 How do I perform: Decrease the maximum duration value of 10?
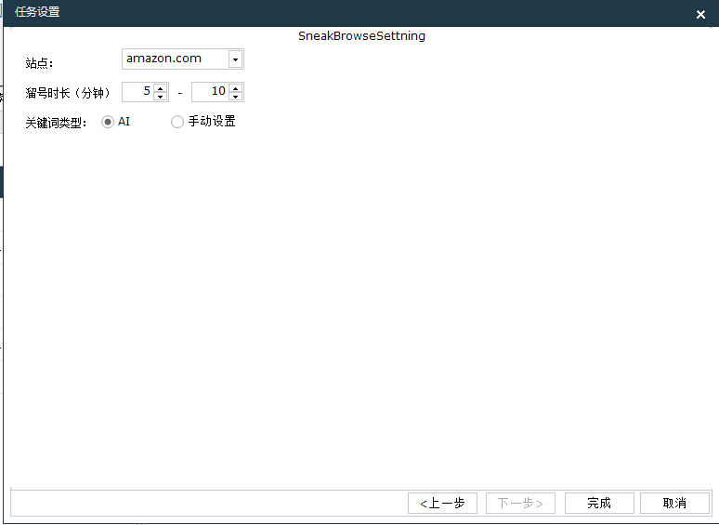click(x=235, y=97)
